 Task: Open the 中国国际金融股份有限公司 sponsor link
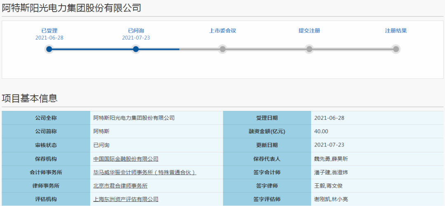[x=126, y=159]
